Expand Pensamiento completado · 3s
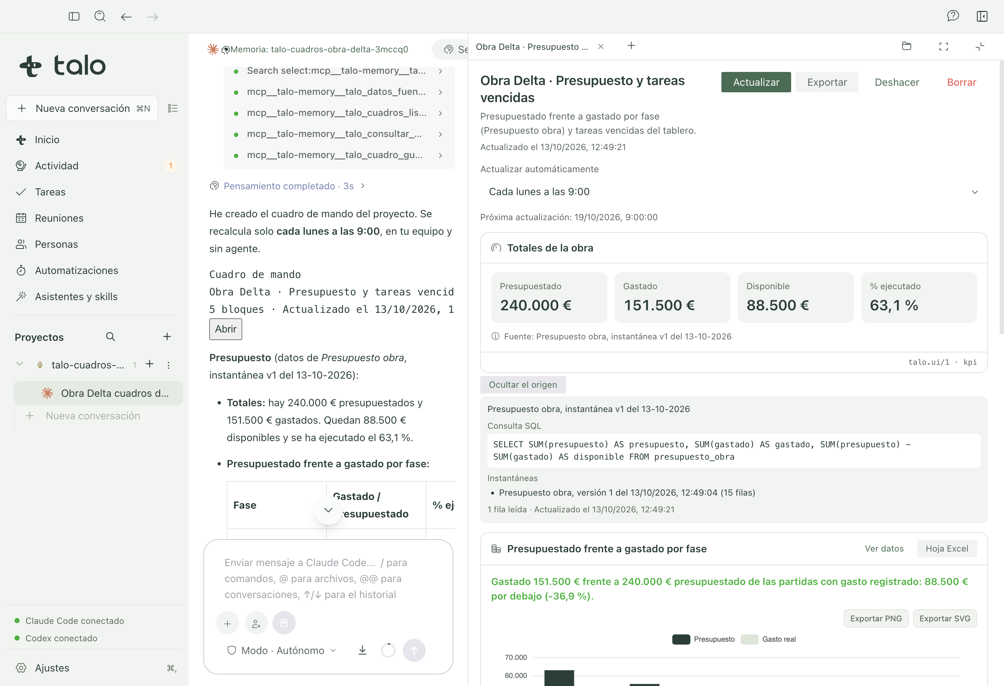Screen dimensions: 1004x686 point(287,186)
